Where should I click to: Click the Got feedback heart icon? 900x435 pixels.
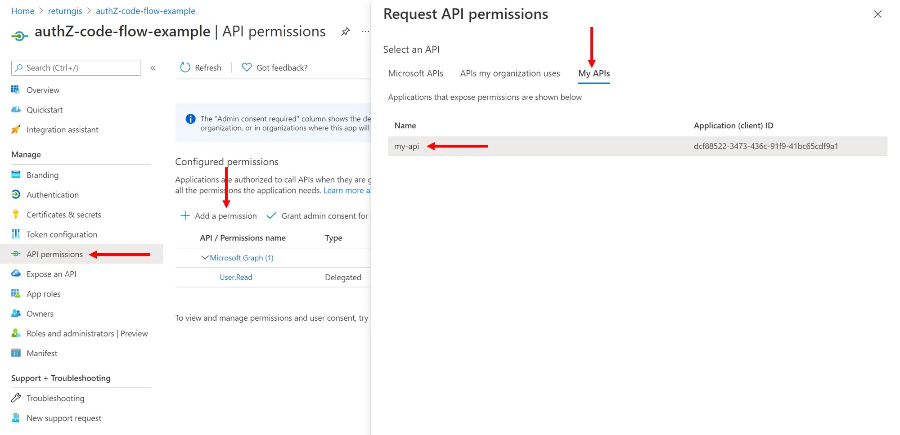tap(247, 67)
